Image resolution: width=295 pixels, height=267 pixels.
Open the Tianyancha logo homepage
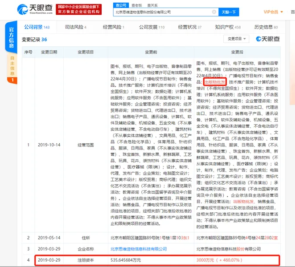pos(35,9)
